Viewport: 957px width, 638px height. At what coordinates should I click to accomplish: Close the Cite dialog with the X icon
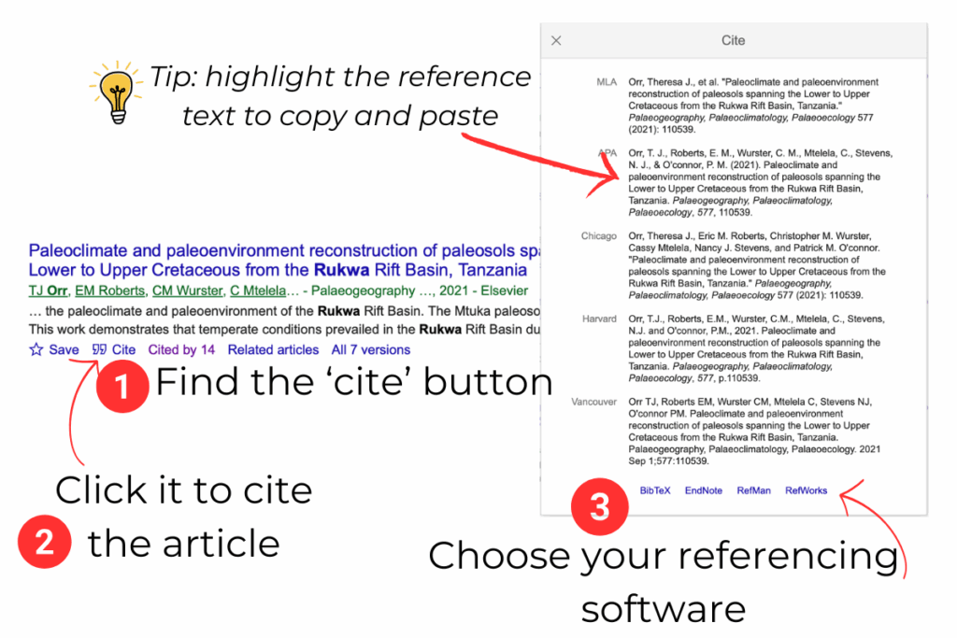click(556, 40)
